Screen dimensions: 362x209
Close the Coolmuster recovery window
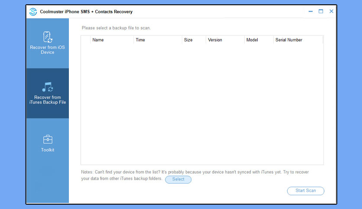(x=331, y=11)
